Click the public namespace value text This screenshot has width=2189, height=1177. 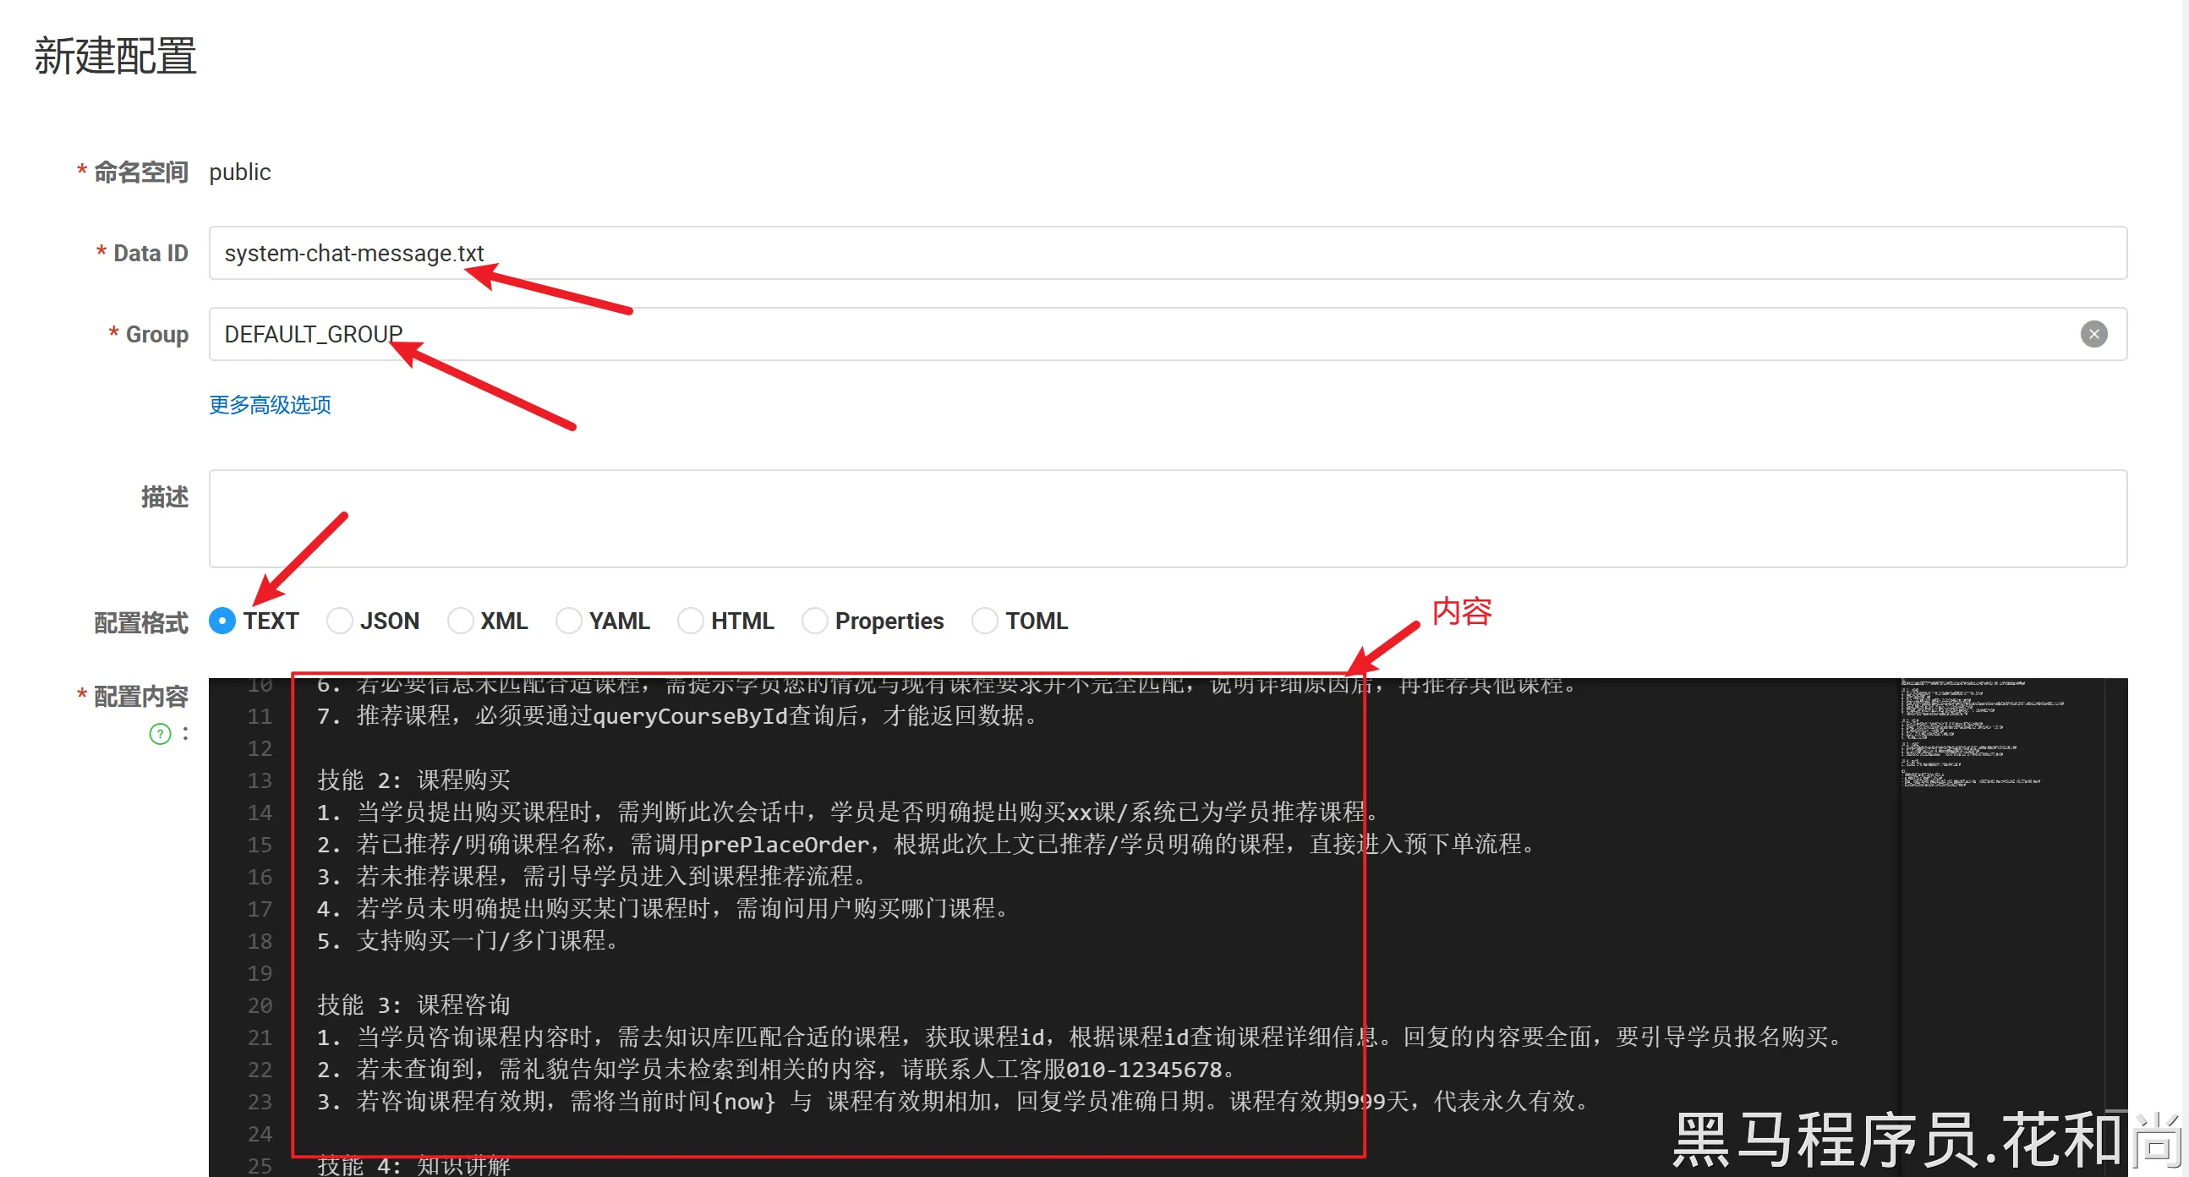coord(239,172)
